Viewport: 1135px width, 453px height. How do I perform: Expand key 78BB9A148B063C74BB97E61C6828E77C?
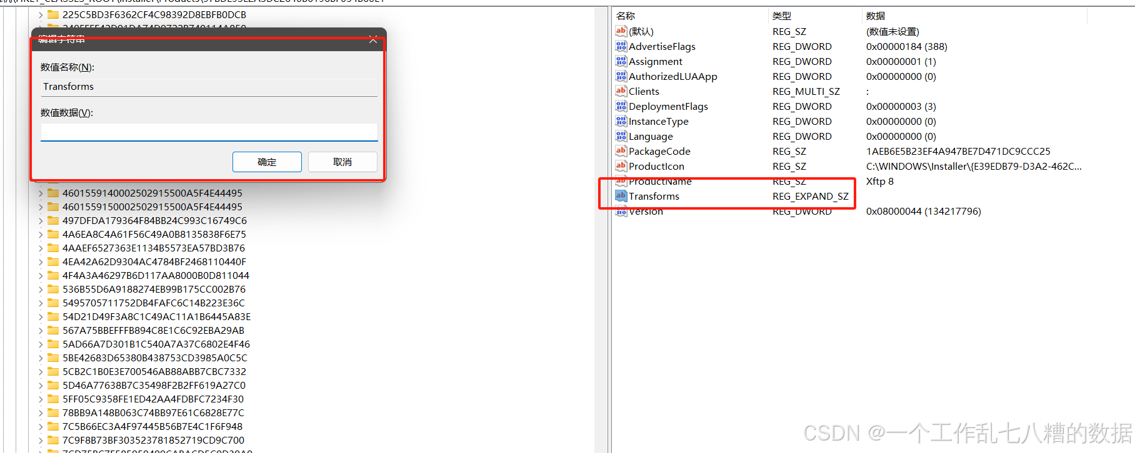click(41, 412)
